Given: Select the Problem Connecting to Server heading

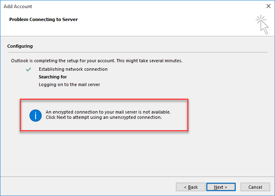Looking at the screenshot, I should point(43,19).
